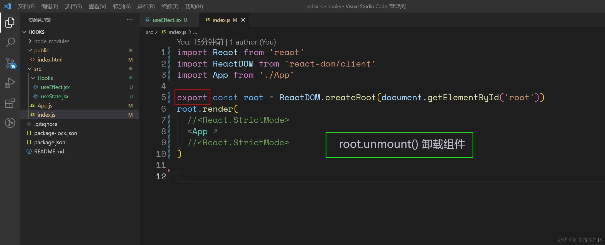Click the package.json braces icon
605x245 pixels.
click(x=29, y=142)
